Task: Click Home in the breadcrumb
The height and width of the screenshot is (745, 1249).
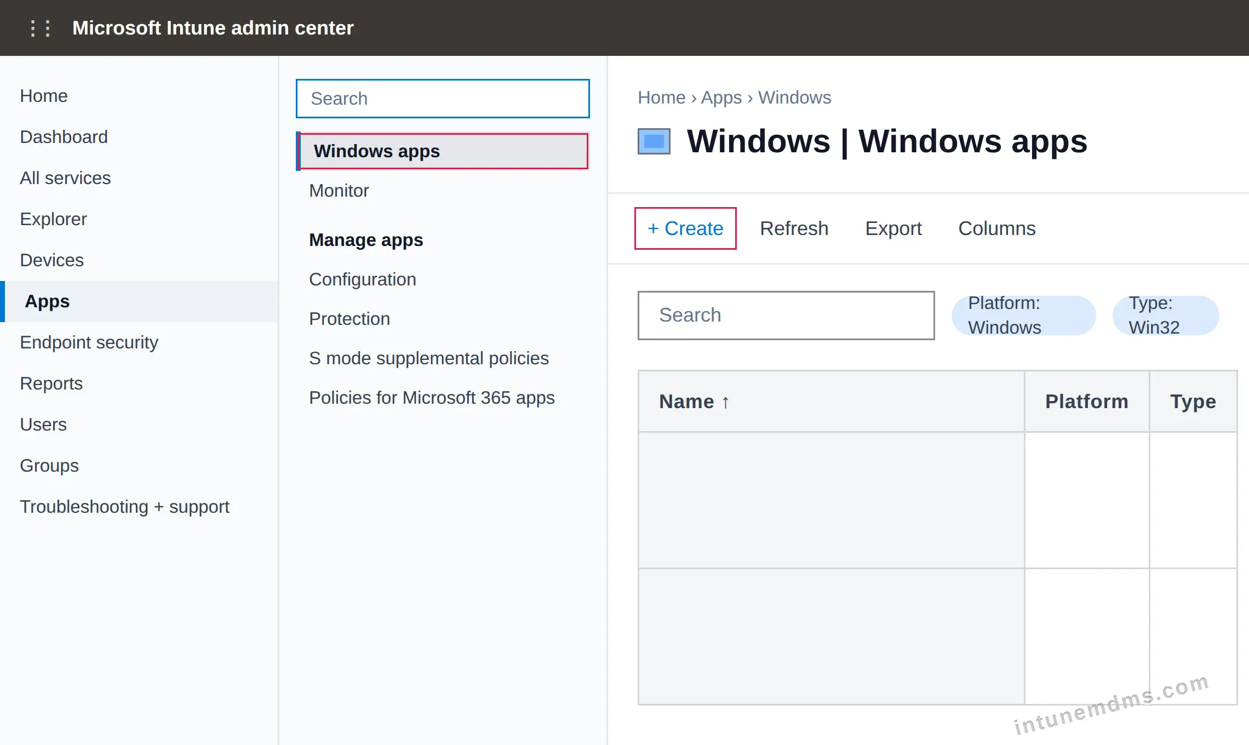Action: click(662, 98)
